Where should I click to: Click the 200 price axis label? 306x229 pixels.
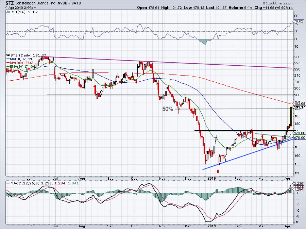coord(297,95)
